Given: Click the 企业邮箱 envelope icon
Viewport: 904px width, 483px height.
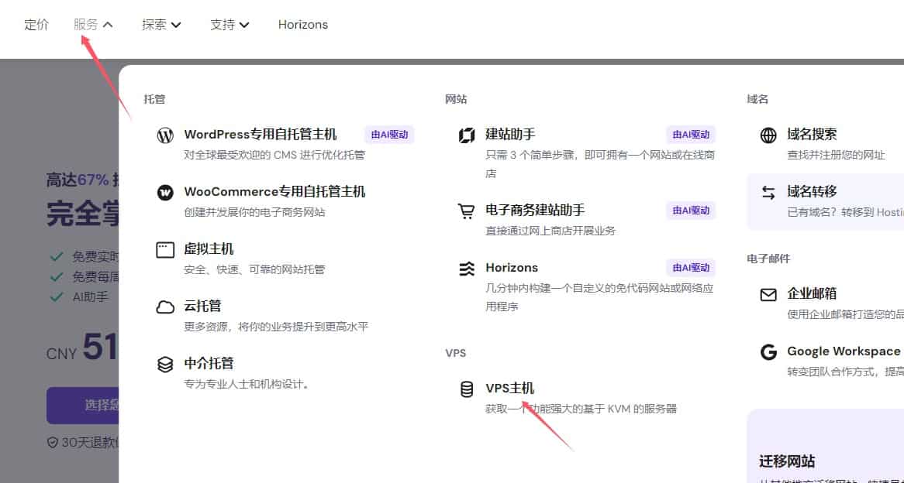Looking at the screenshot, I should click(x=768, y=295).
